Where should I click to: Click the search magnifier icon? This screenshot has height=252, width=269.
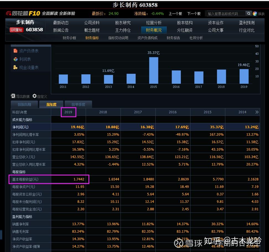[249, 14]
